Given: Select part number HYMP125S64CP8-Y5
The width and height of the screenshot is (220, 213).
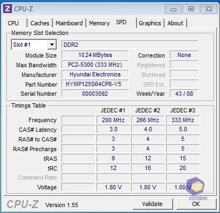Looking at the screenshot, I should (x=95, y=84).
